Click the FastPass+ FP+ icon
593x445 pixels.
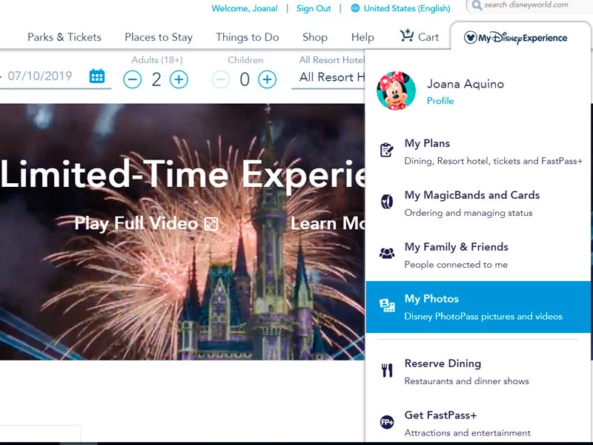[387, 422]
